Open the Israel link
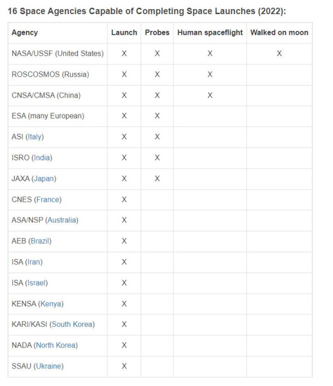 pos(37,283)
